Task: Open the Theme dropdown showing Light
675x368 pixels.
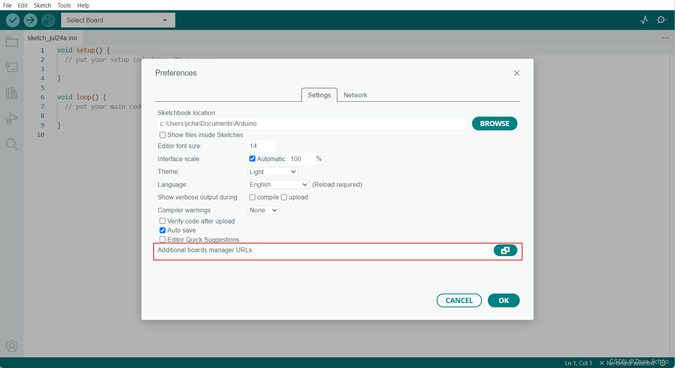Action: click(273, 172)
